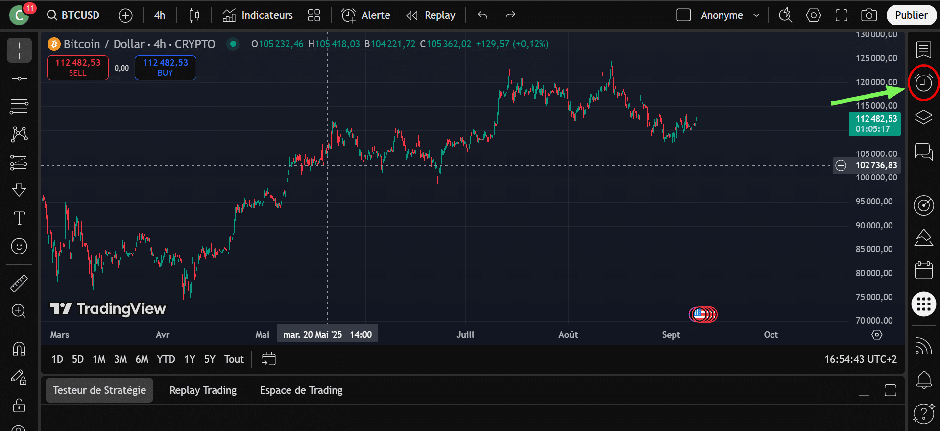Take a chart snapshot with camera icon
The width and height of the screenshot is (940, 431).
click(868, 15)
